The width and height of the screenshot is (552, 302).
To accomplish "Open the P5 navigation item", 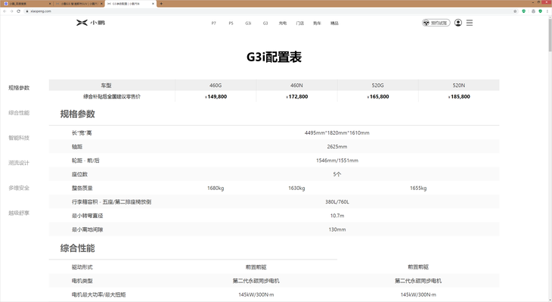I will pyautogui.click(x=231, y=23).
